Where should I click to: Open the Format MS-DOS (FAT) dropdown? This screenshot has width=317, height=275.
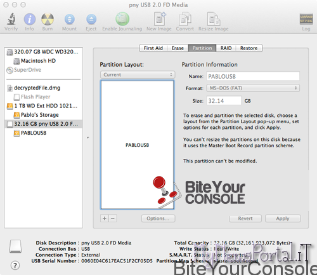coord(253,88)
